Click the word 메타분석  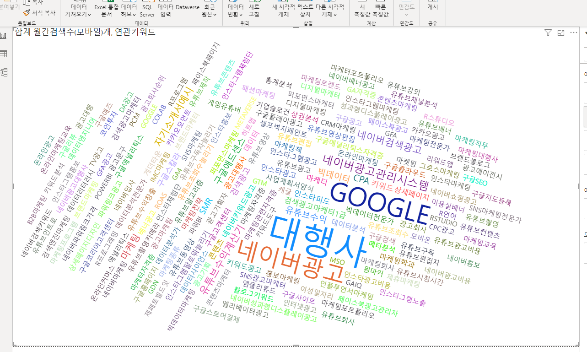pos(382,247)
